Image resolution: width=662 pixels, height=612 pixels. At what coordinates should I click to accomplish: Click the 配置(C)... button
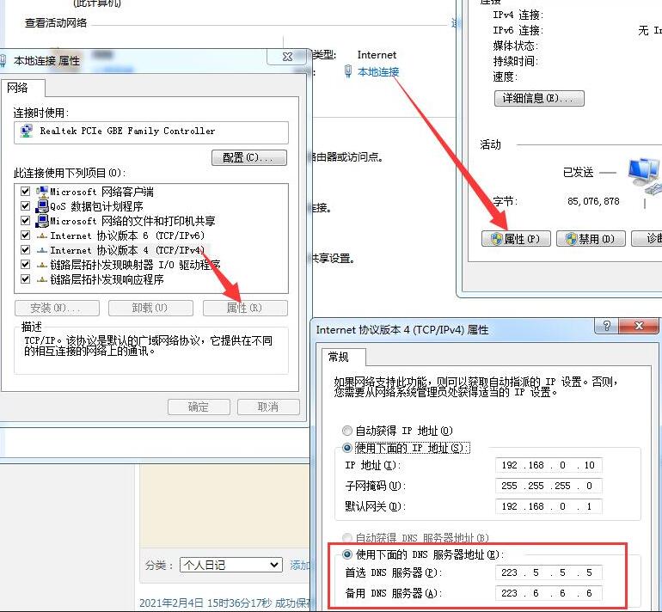click(x=248, y=157)
